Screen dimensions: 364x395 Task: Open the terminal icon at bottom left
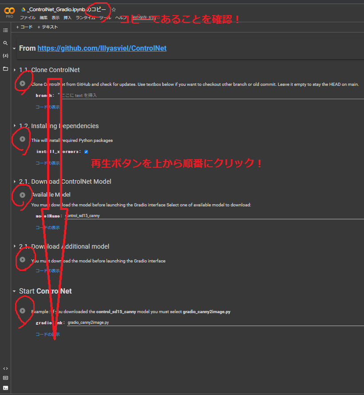click(x=5, y=388)
